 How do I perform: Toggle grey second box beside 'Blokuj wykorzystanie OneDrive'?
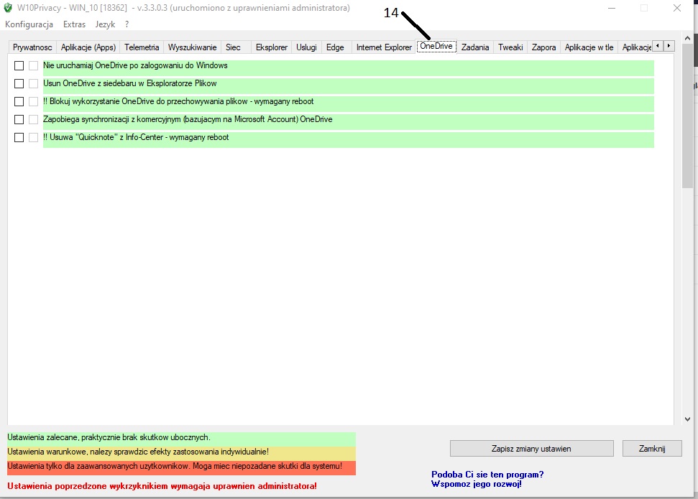tap(33, 102)
